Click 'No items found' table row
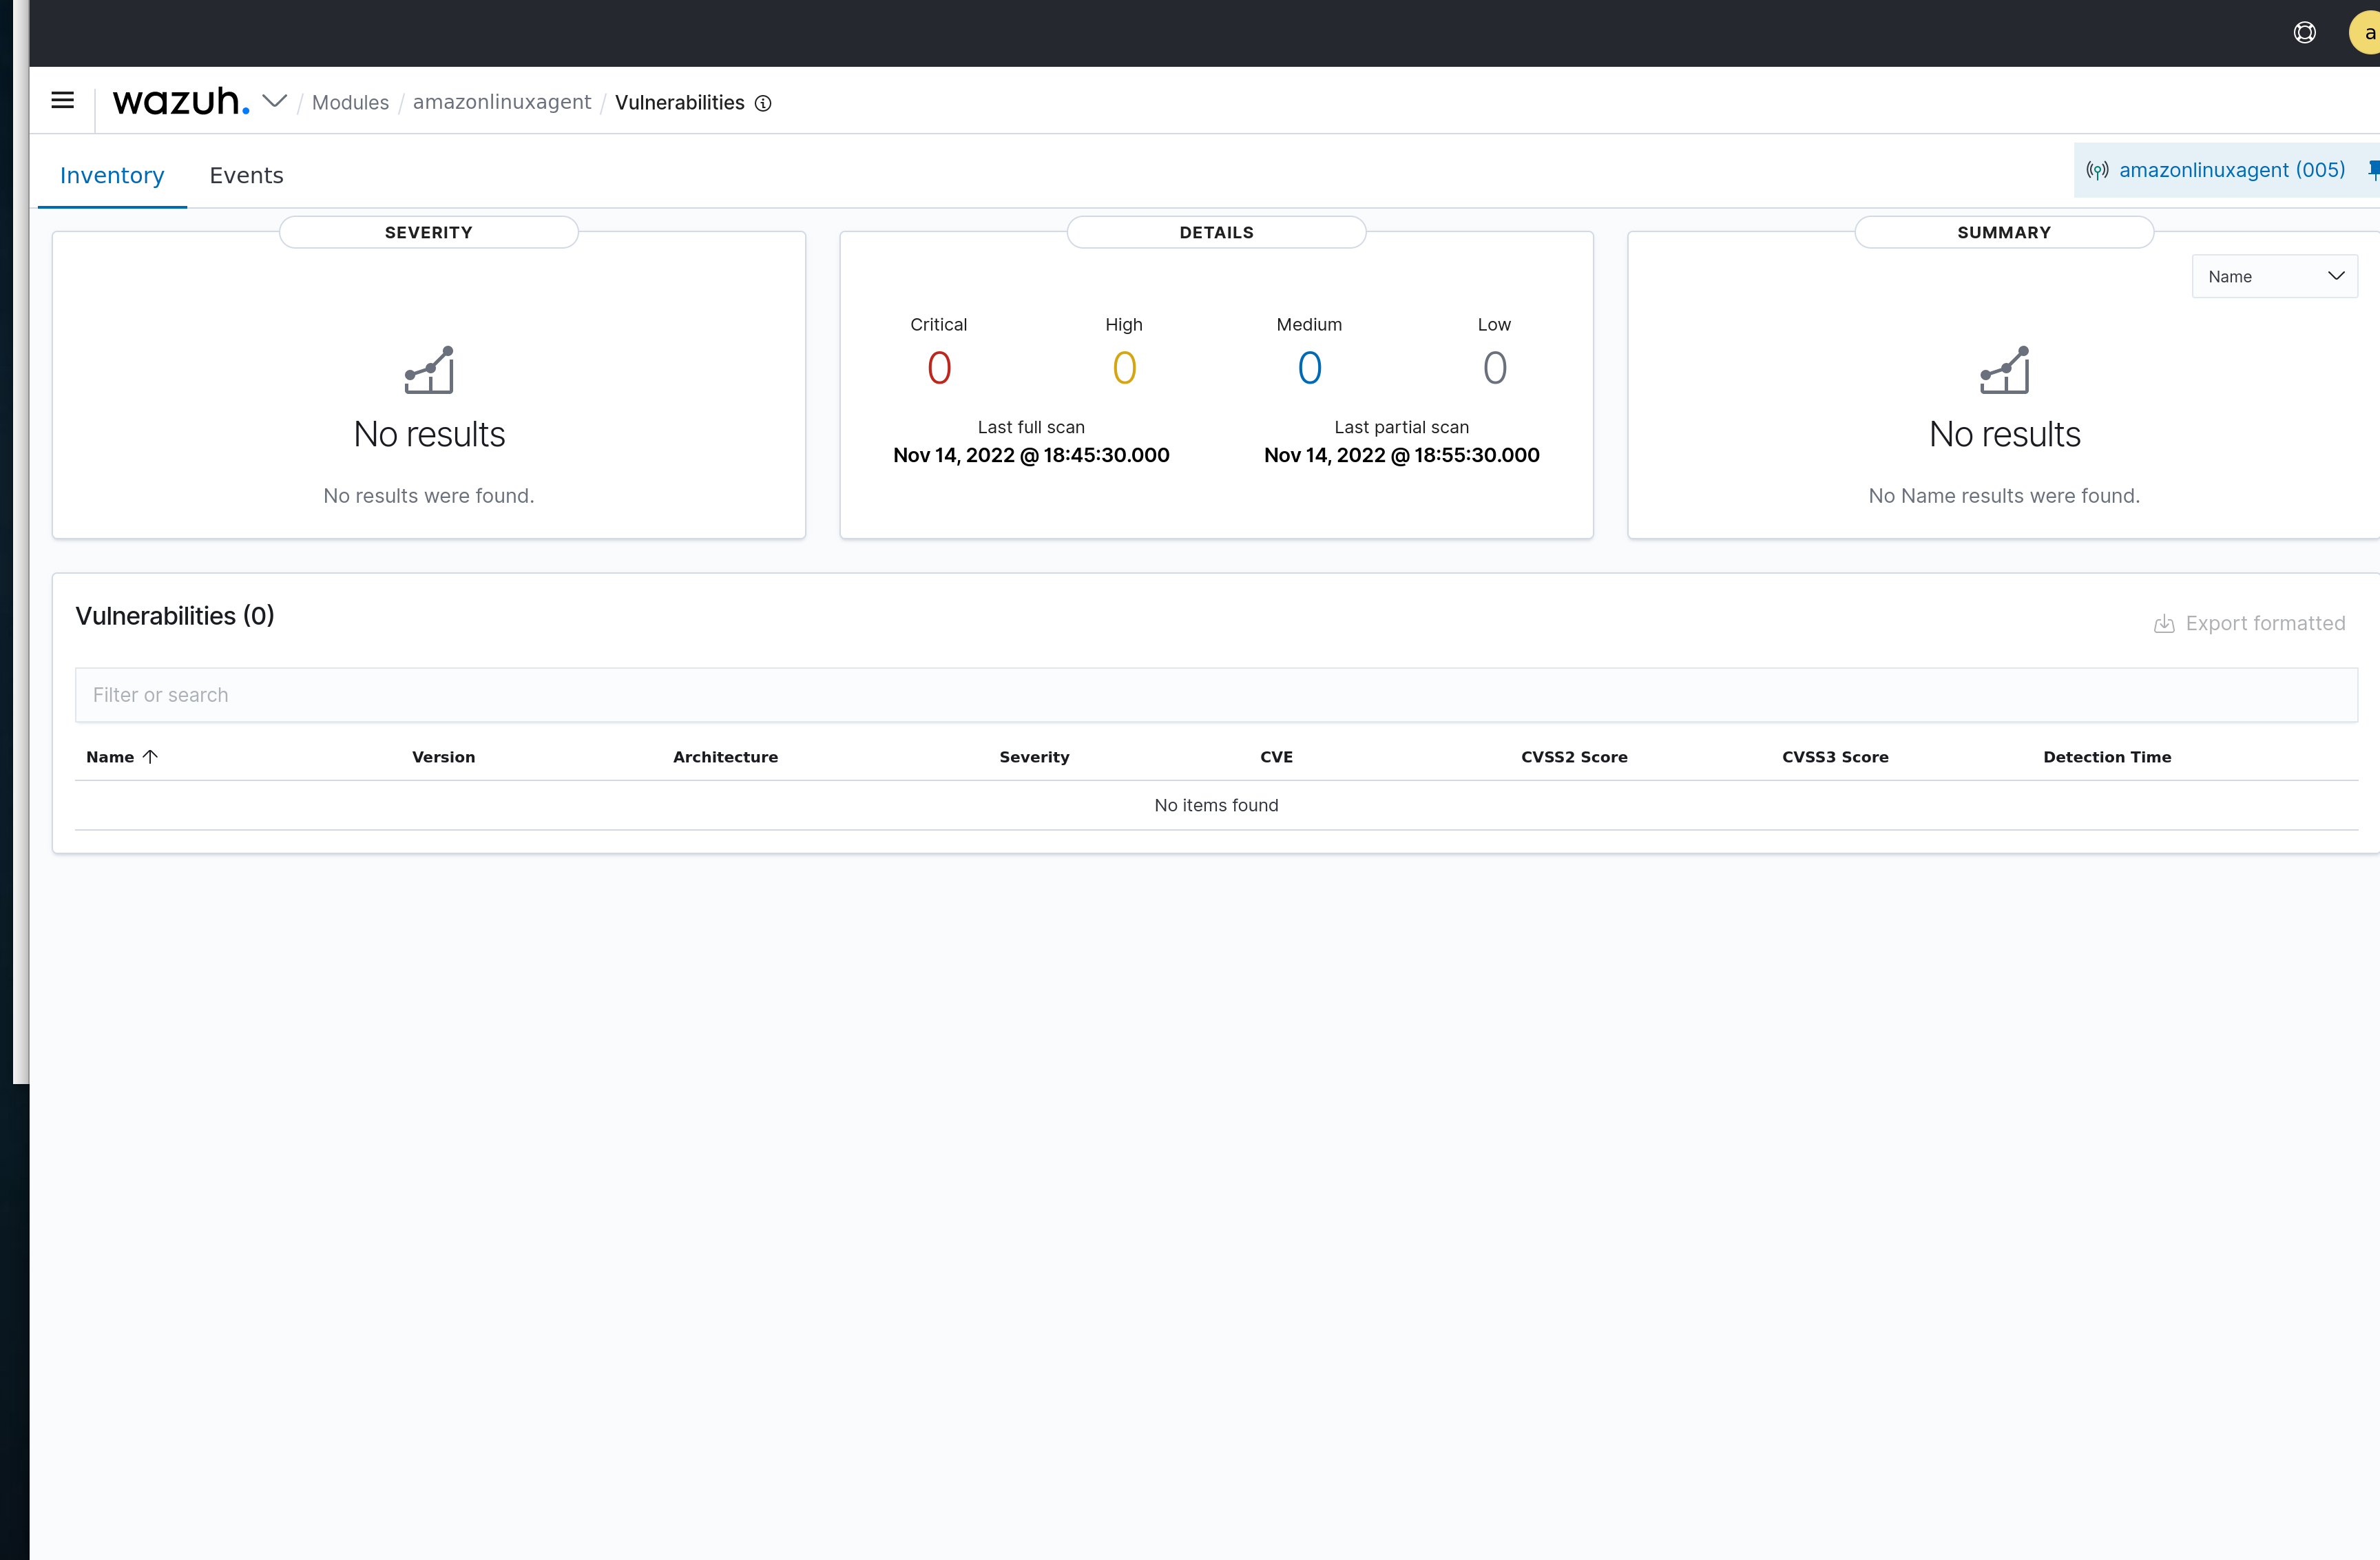Viewport: 2380px width, 1560px height. 1216,805
